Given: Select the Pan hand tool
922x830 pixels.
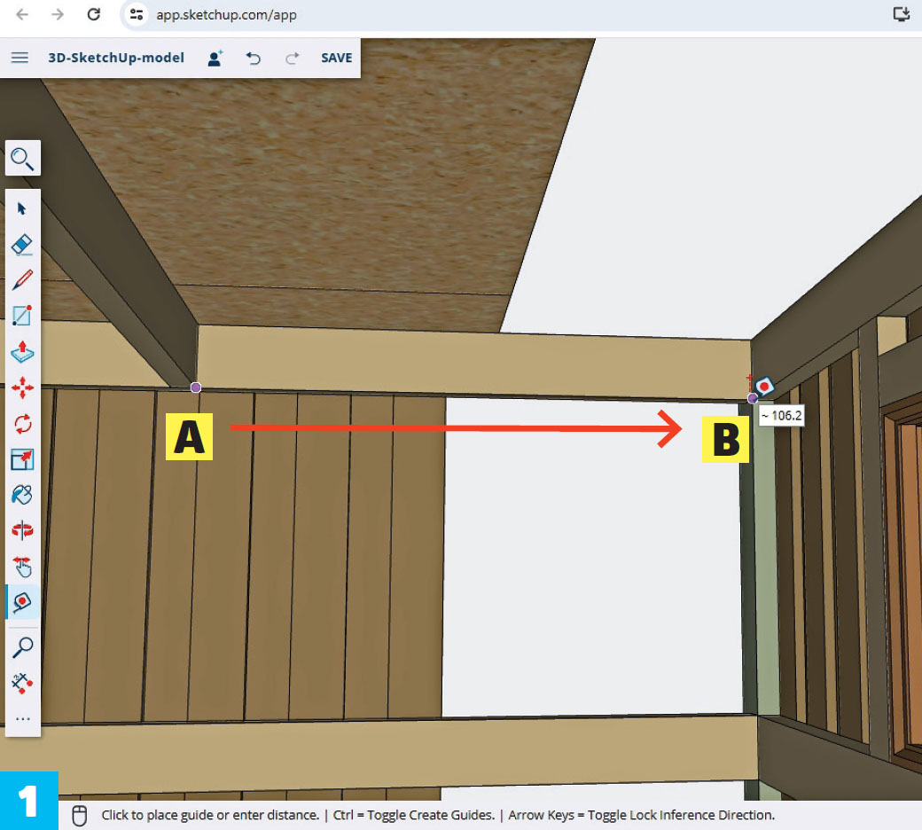Looking at the screenshot, I should tap(22, 567).
